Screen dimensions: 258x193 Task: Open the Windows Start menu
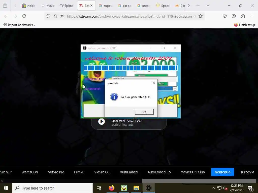6,188
